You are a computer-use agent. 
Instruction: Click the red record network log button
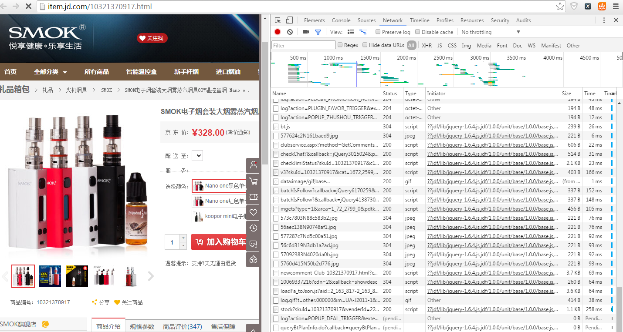(x=278, y=32)
